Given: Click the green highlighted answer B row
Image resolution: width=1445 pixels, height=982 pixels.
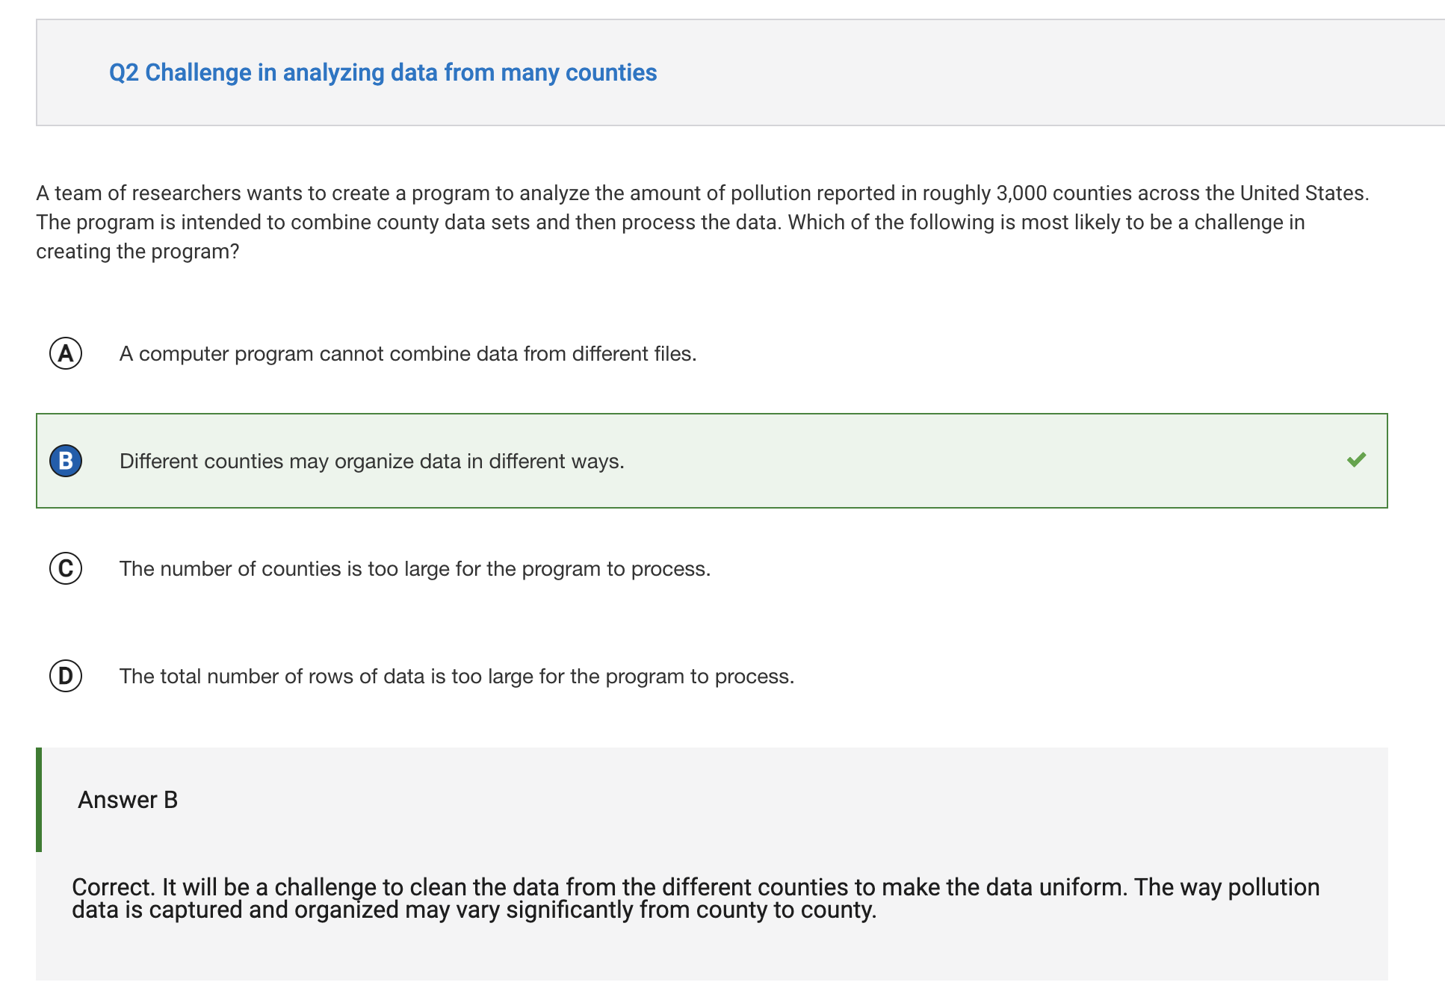Looking at the screenshot, I should point(712,461).
